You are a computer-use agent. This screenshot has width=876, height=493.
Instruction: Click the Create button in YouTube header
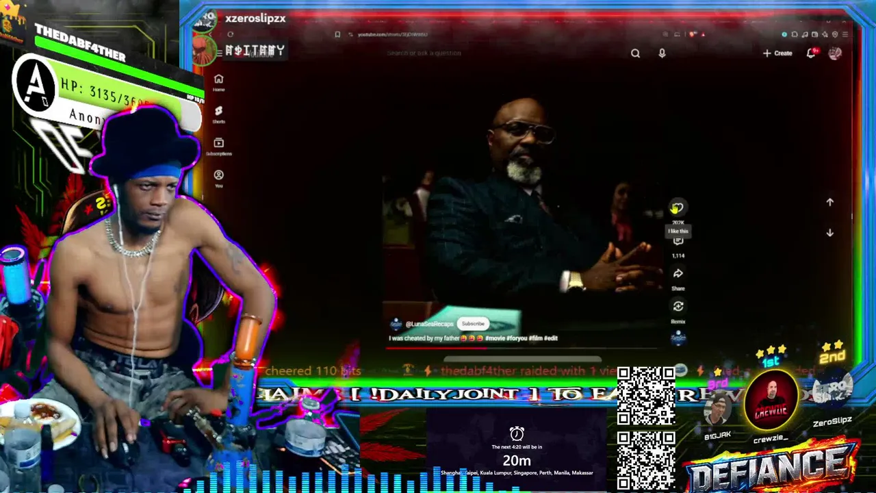[x=777, y=53]
